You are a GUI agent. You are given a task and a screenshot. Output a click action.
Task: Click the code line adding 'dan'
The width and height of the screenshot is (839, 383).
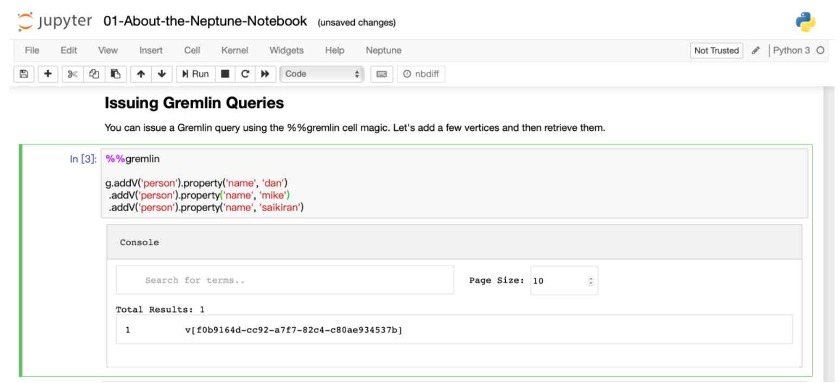[x=196, y=183]
